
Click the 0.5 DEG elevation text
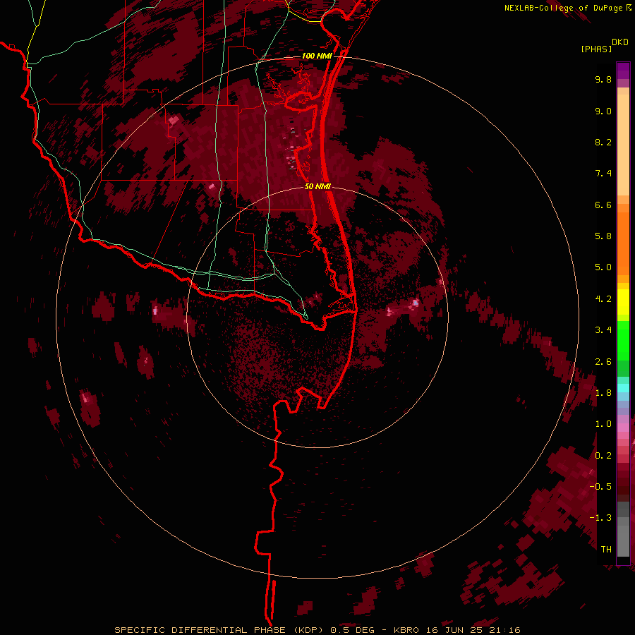coord(352,630)
